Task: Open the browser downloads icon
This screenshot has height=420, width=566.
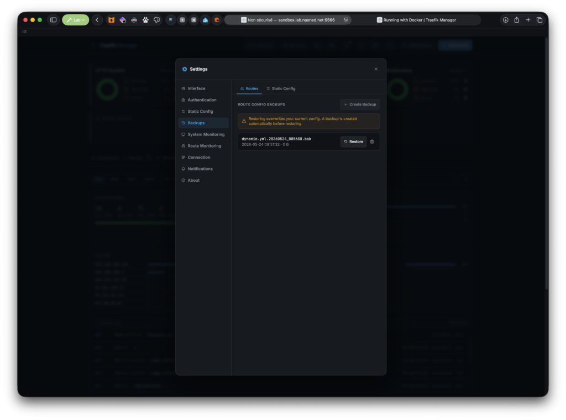Action: point(505,20)
